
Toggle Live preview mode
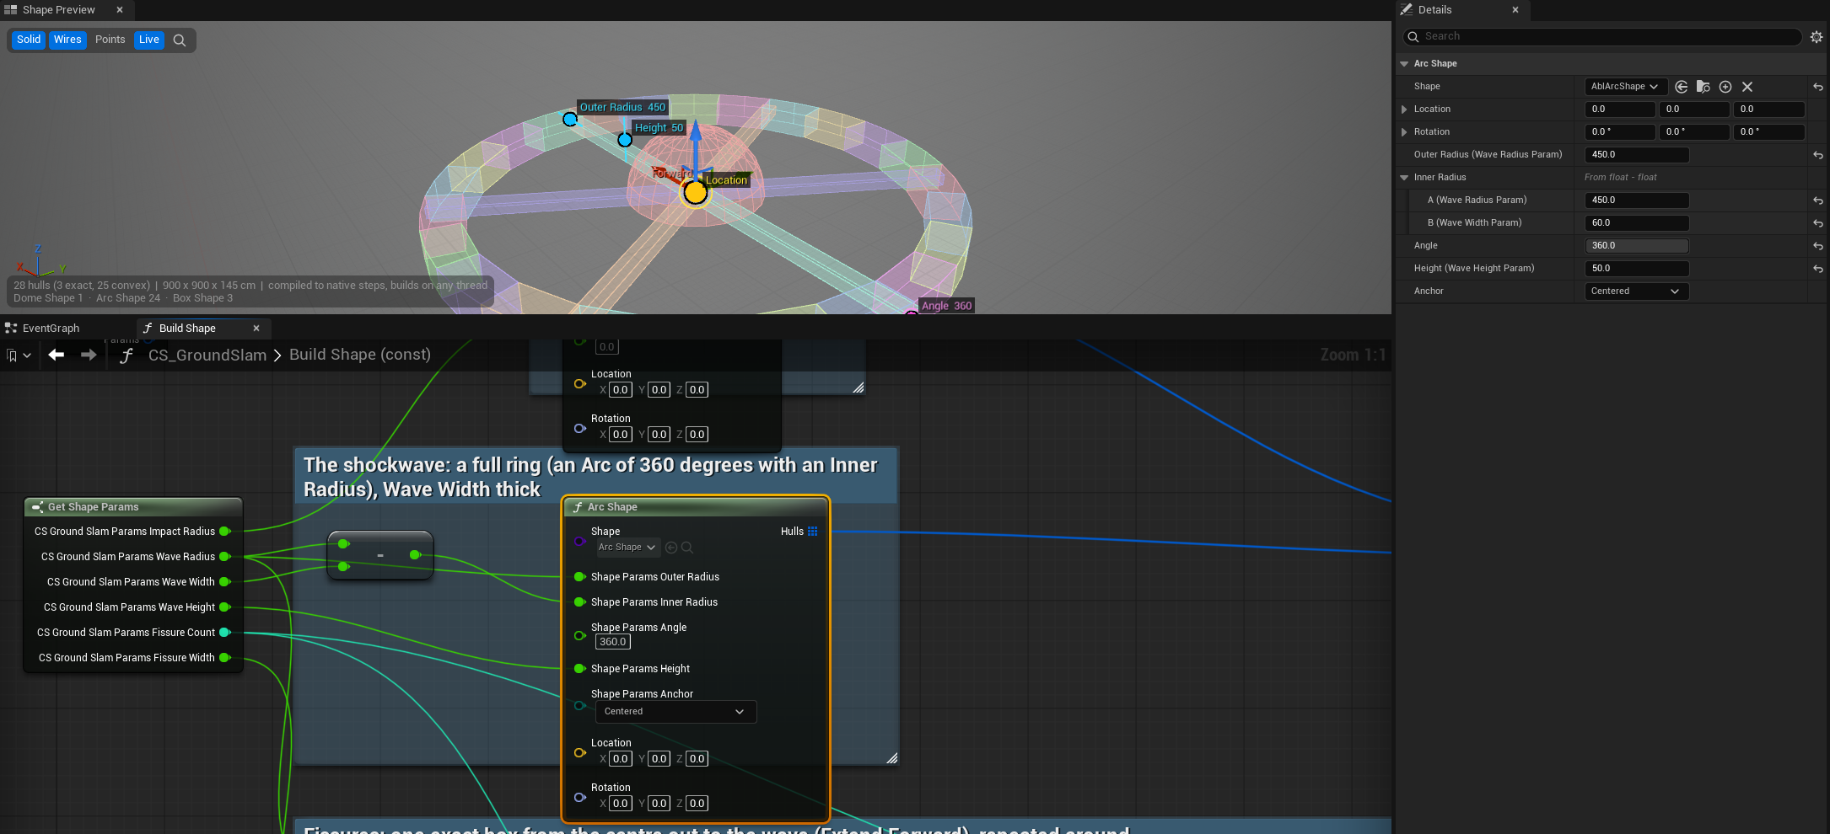pos(149,40)
